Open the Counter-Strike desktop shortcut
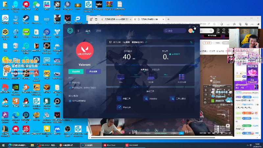This screenshot has height=148, width=263. [x=36, y=89]
